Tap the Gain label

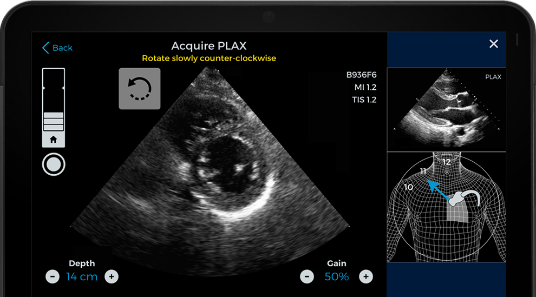pyautogui.click(x=337, y=263)
